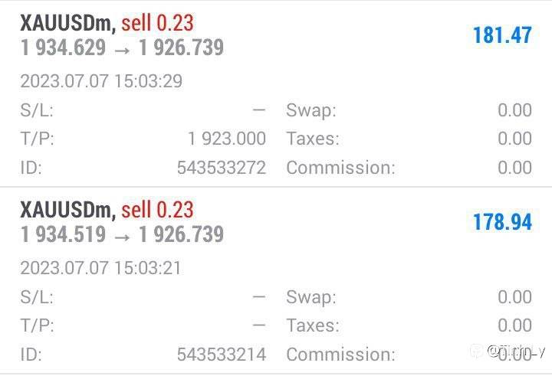This screenshot has height=376, width=552.
Task: Tap the timestamp 2023.07.07 15:03:21
Action: pos(101,268)
